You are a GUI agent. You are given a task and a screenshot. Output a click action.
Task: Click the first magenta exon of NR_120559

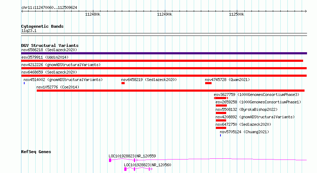coord(110,160)
